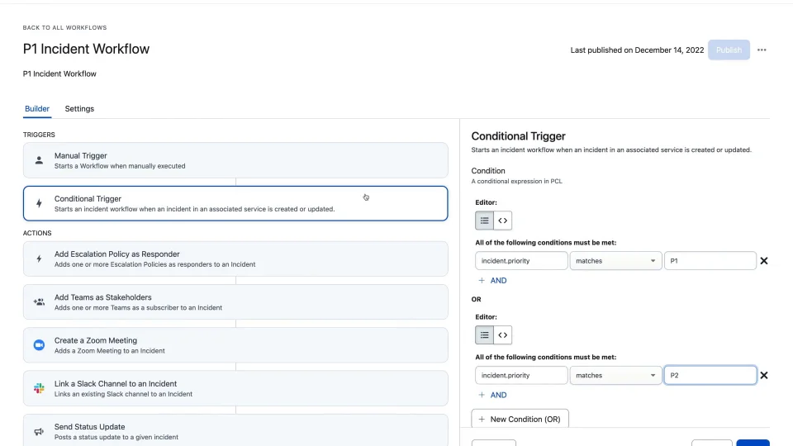Image resolution: width=793 pixels, height=446 pixels.
Task: Click second incident.priority field input
Action: pos(521,375)
